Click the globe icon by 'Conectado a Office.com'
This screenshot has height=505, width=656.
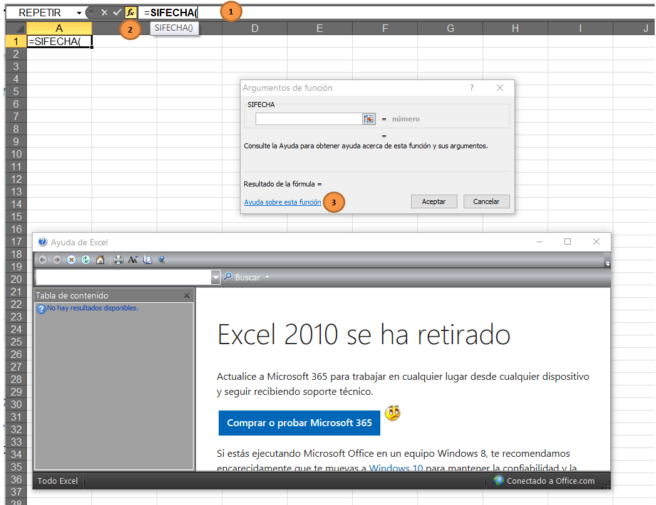point(498,481)
